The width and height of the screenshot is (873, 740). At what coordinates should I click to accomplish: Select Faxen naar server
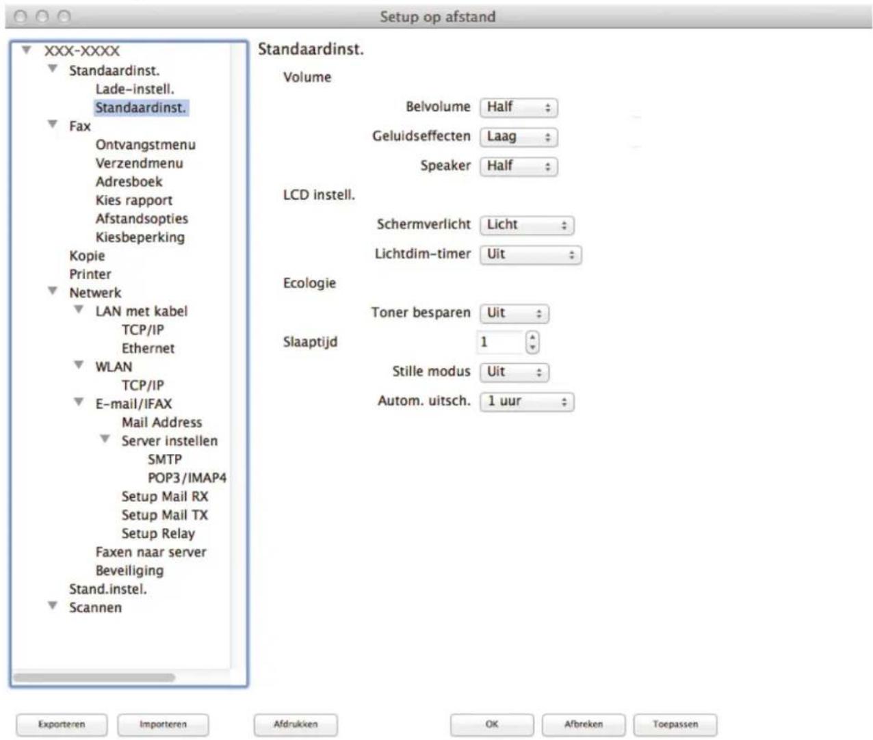click(151, 551)
